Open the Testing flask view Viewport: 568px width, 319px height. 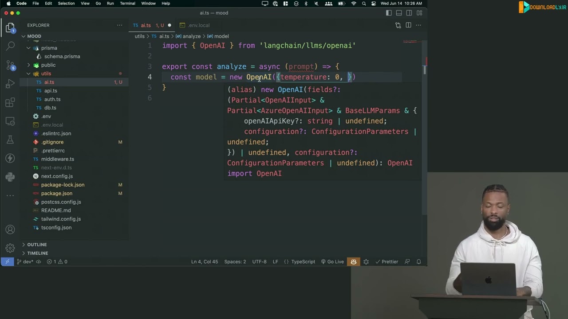pyautogui.click(x=10, y=140)
